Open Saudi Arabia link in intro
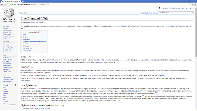This screenshot has width=197, height=111. pos(170,26)
